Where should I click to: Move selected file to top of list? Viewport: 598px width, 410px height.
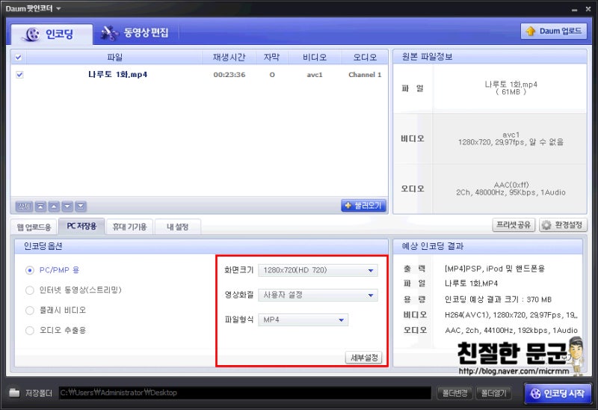40,206
